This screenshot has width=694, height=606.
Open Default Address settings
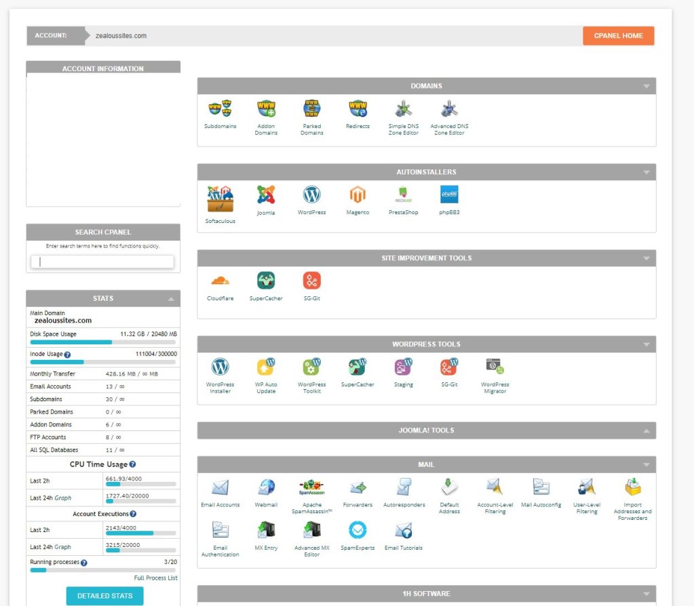[x=449, y=487]
